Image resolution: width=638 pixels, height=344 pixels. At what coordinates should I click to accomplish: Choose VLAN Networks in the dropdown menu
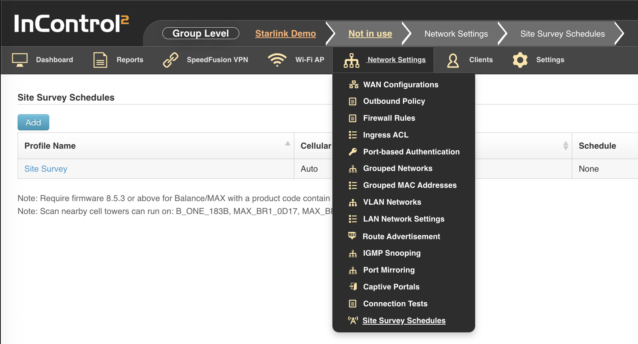[392, 202]
